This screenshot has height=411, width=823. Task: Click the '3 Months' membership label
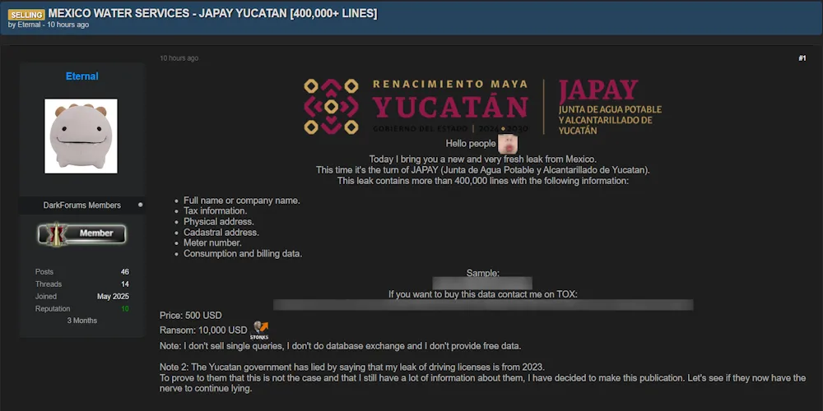pos(81,321)
